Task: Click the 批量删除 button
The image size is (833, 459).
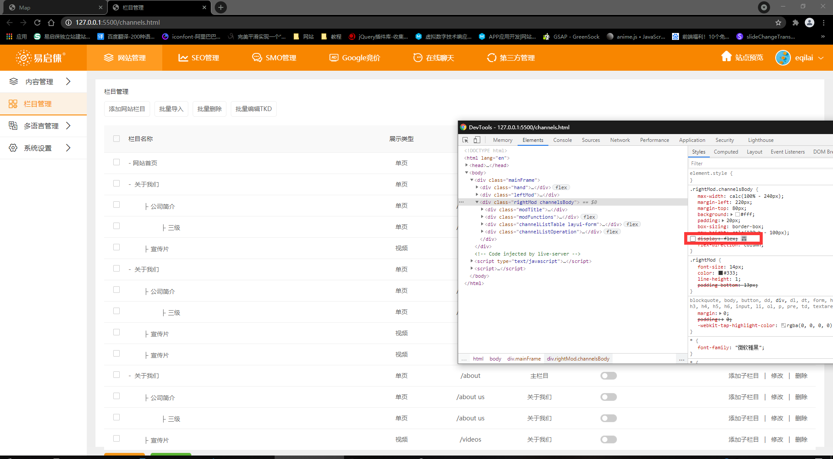Action: pyautogui.click(x=210, y=109)
